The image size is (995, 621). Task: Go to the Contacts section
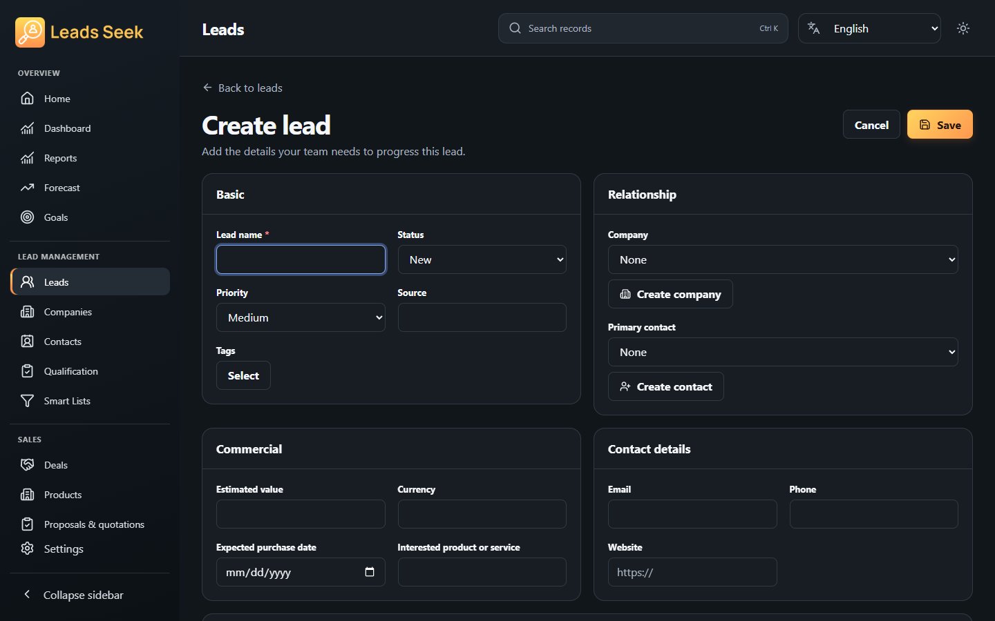point(90,342)
